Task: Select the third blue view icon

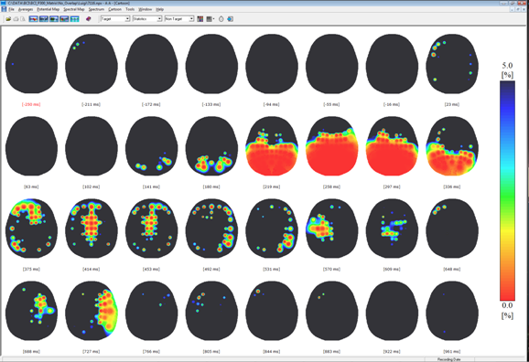Action: 54,19
